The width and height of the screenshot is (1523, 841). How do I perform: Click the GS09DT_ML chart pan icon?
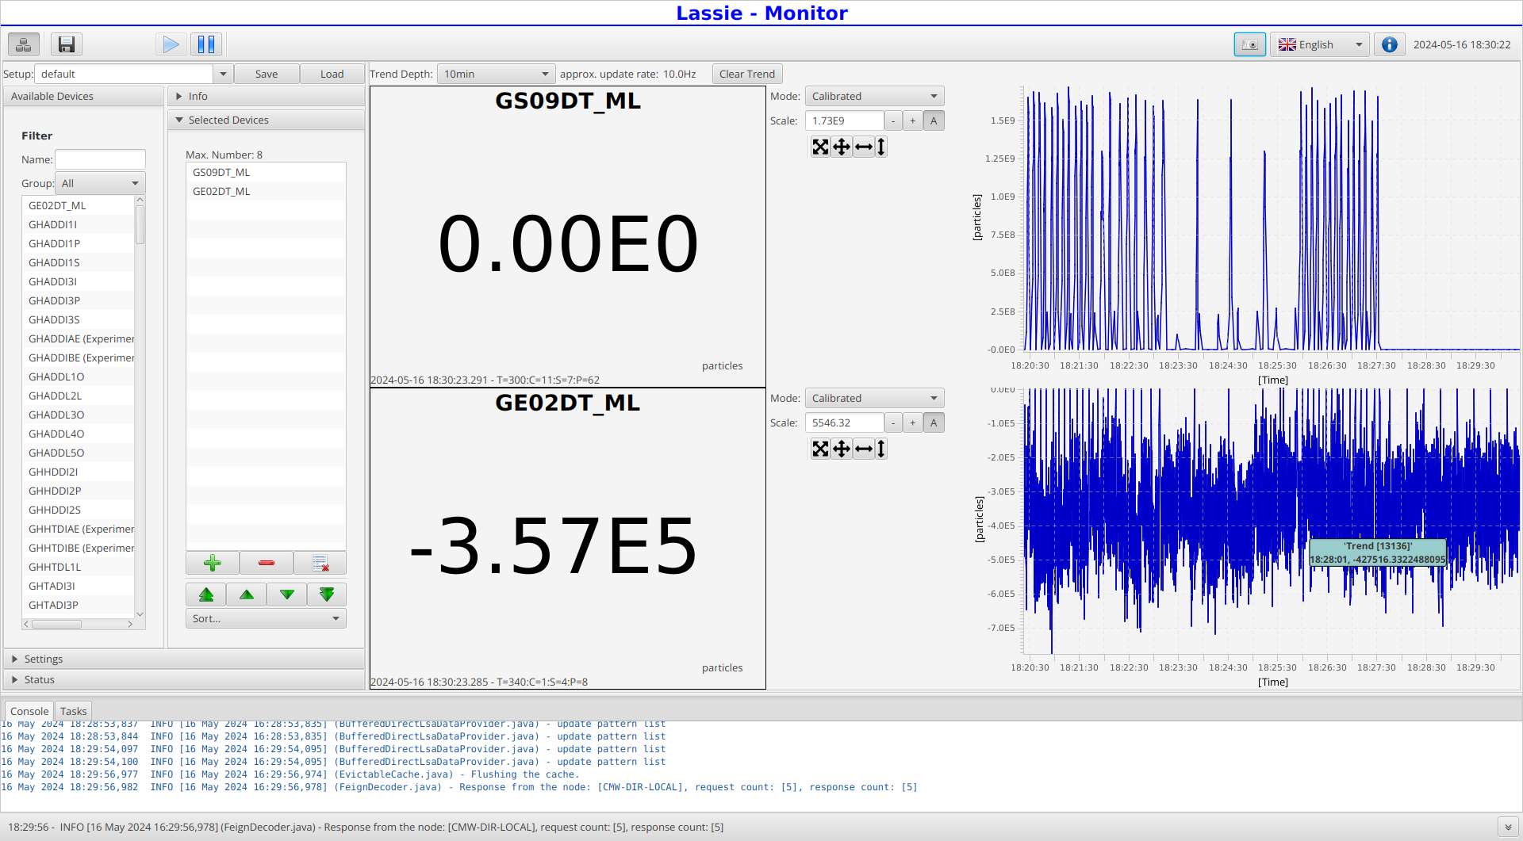click(x=842, y=147)
